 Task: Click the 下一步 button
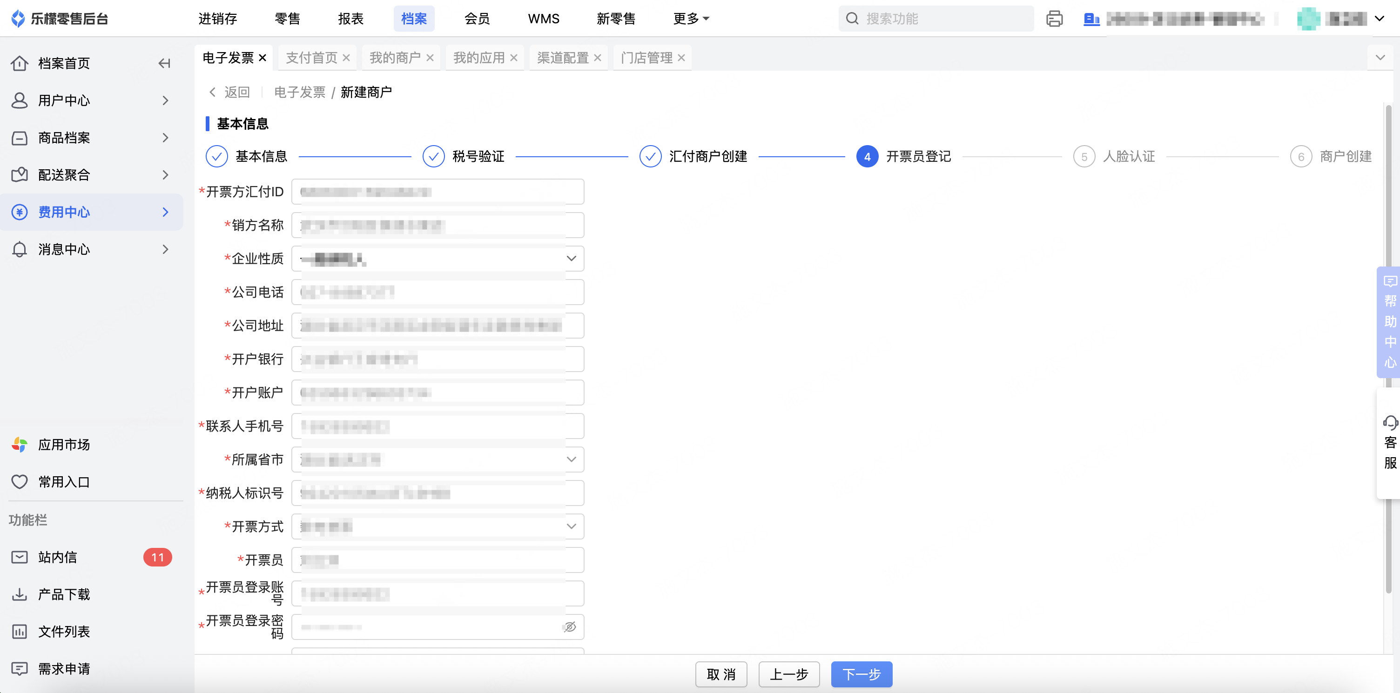coord(861,674)
